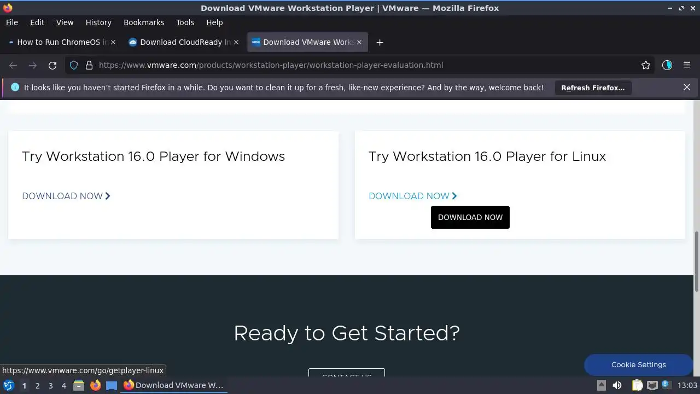Switch to virtual desktop 2

(37, 385)
